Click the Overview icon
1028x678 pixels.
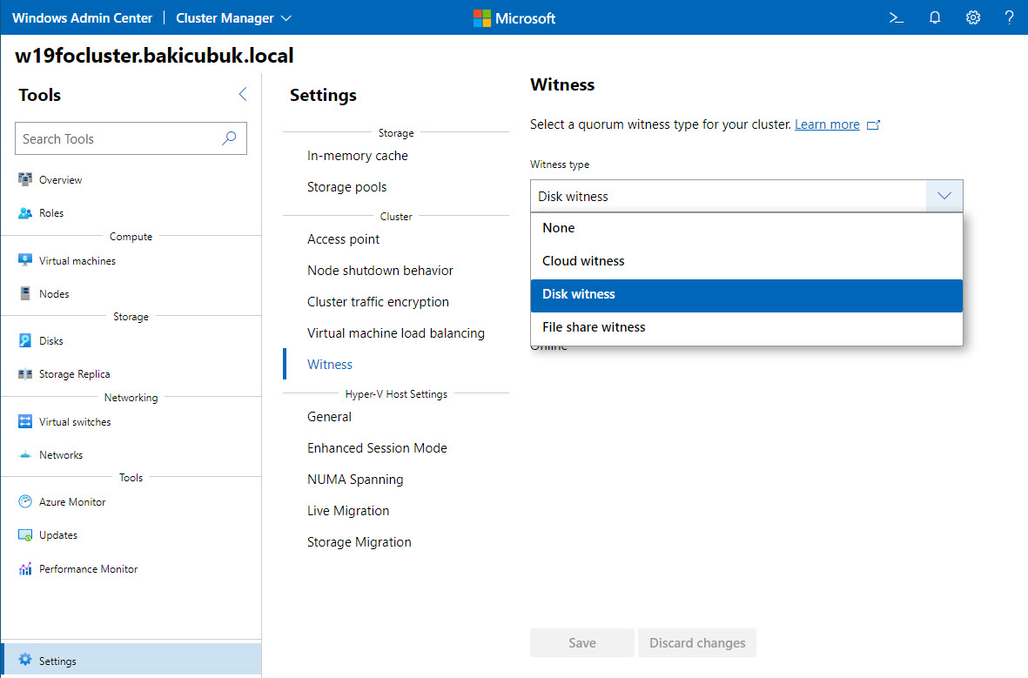25,179
